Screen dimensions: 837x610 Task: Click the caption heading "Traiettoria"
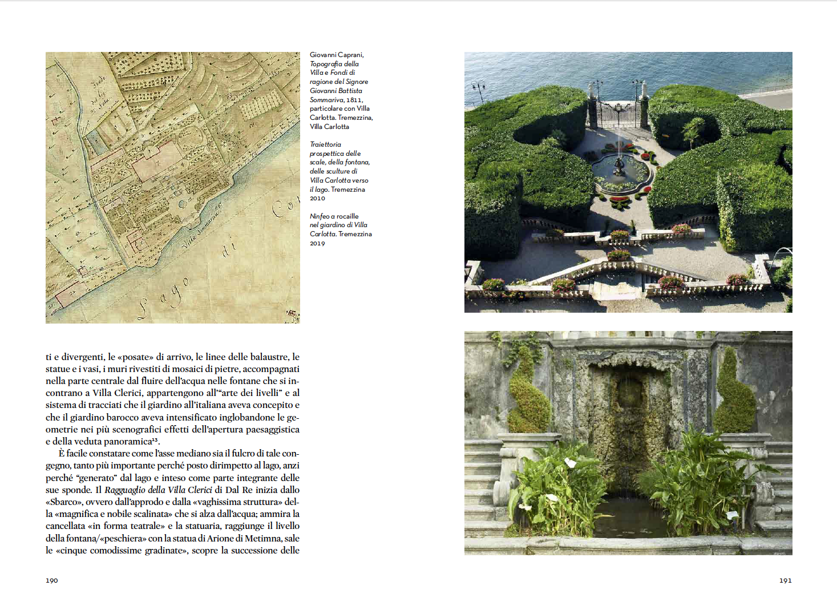325,144
